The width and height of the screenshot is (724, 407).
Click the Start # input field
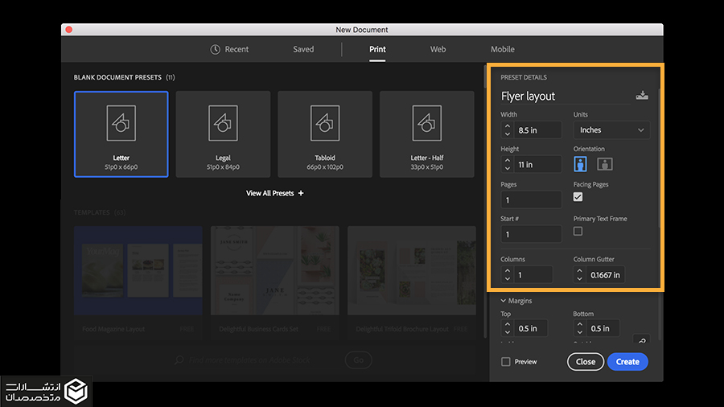(531, 234)
